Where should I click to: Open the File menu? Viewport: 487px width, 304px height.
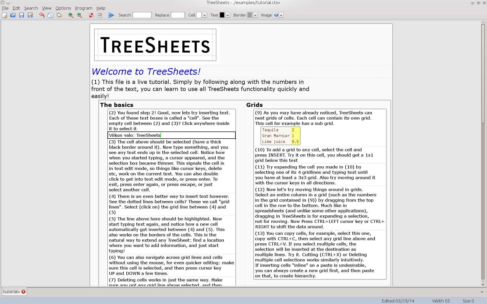pyautogui.click(x=5, y=8)
